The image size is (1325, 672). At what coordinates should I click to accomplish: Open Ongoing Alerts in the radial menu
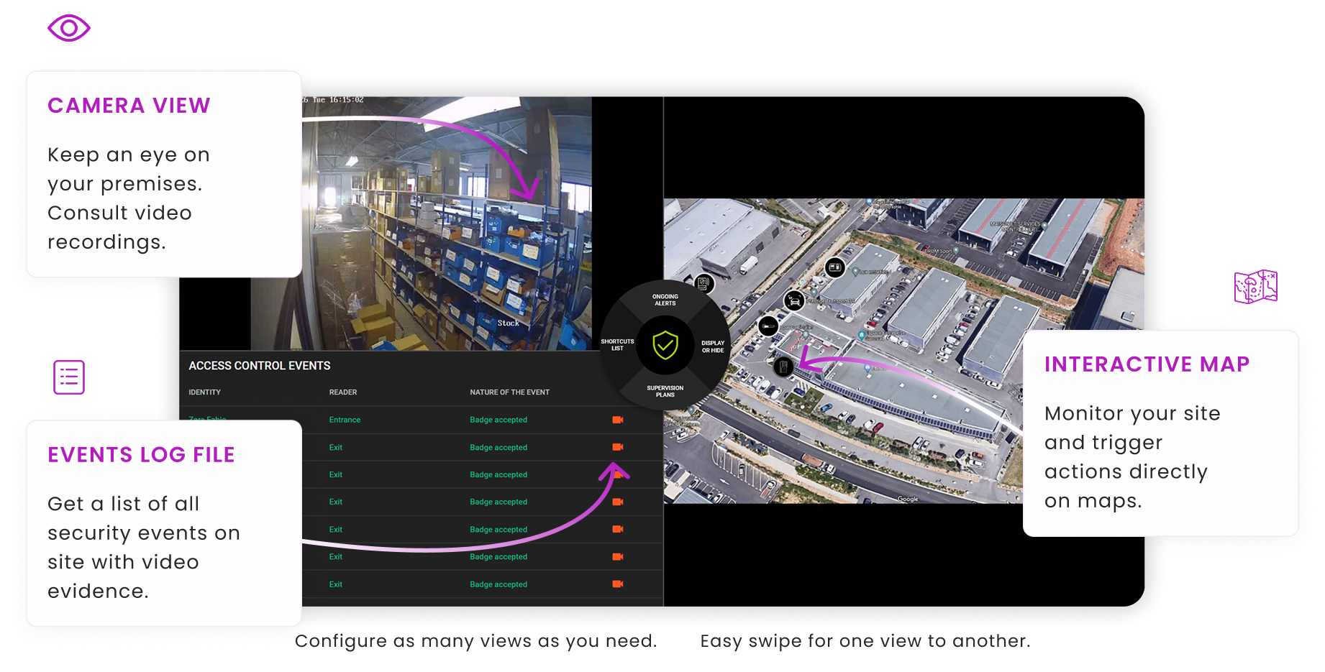click(x=665, y=300)
